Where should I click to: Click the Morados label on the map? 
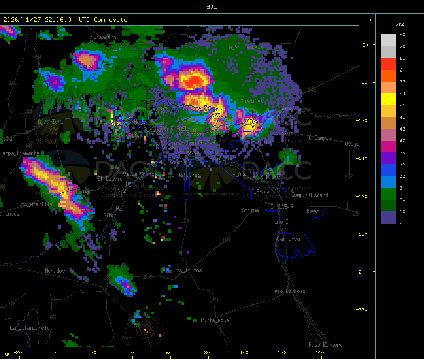point(55,271)
